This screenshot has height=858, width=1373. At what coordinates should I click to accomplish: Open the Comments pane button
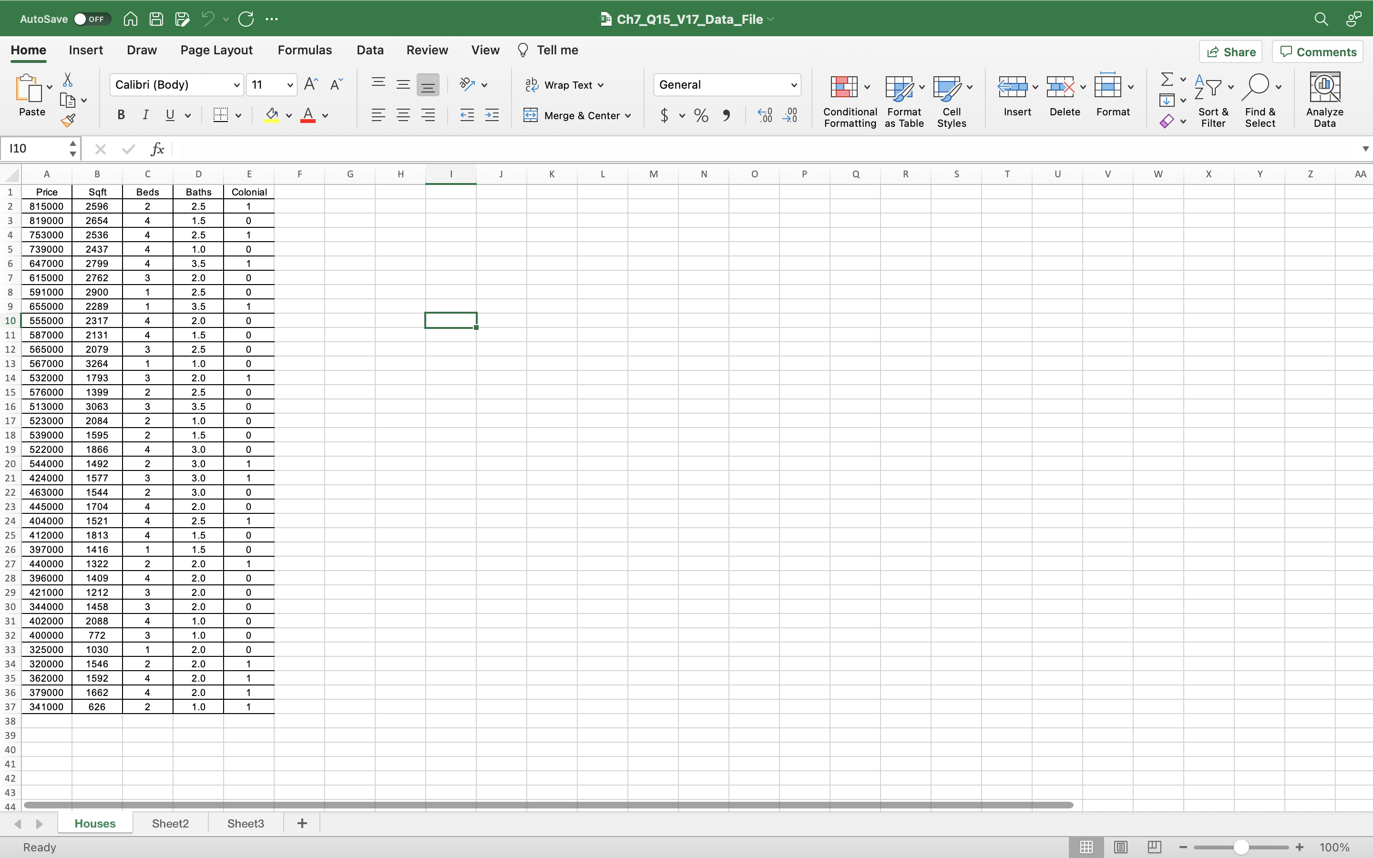coord(1317,52)
